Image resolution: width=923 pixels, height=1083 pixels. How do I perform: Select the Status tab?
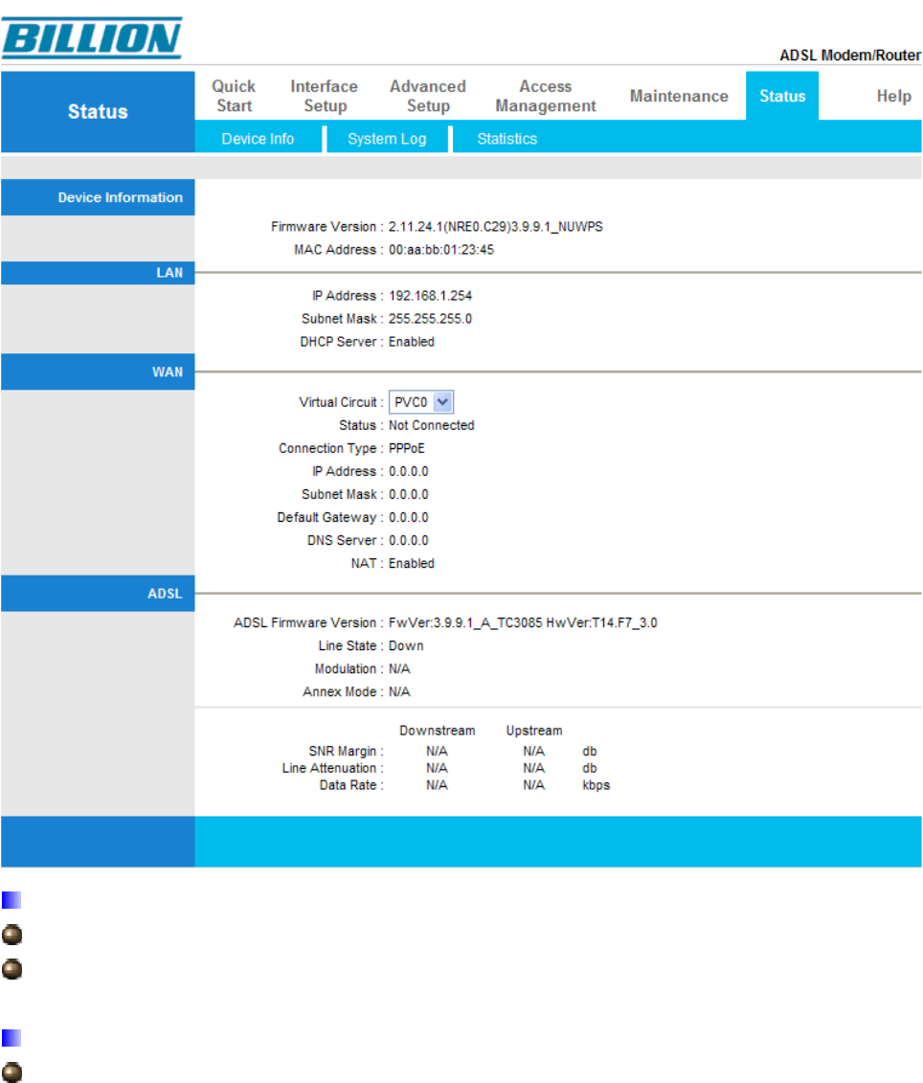782,96
